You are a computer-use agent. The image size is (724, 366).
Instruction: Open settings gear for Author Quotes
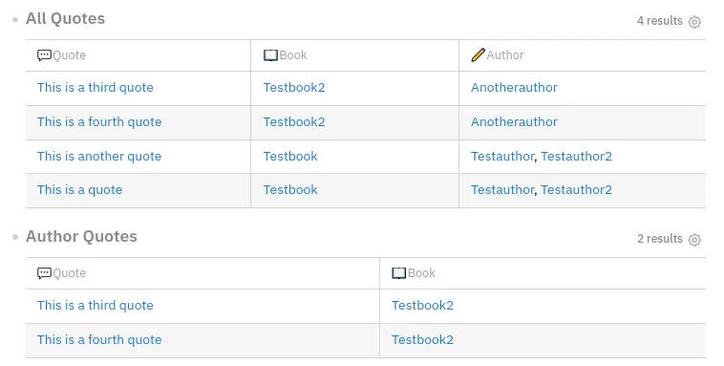coord(694,239)
